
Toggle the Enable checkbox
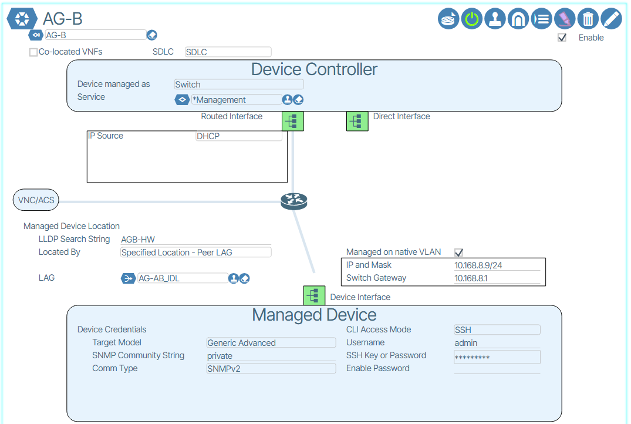pos(562,38)
